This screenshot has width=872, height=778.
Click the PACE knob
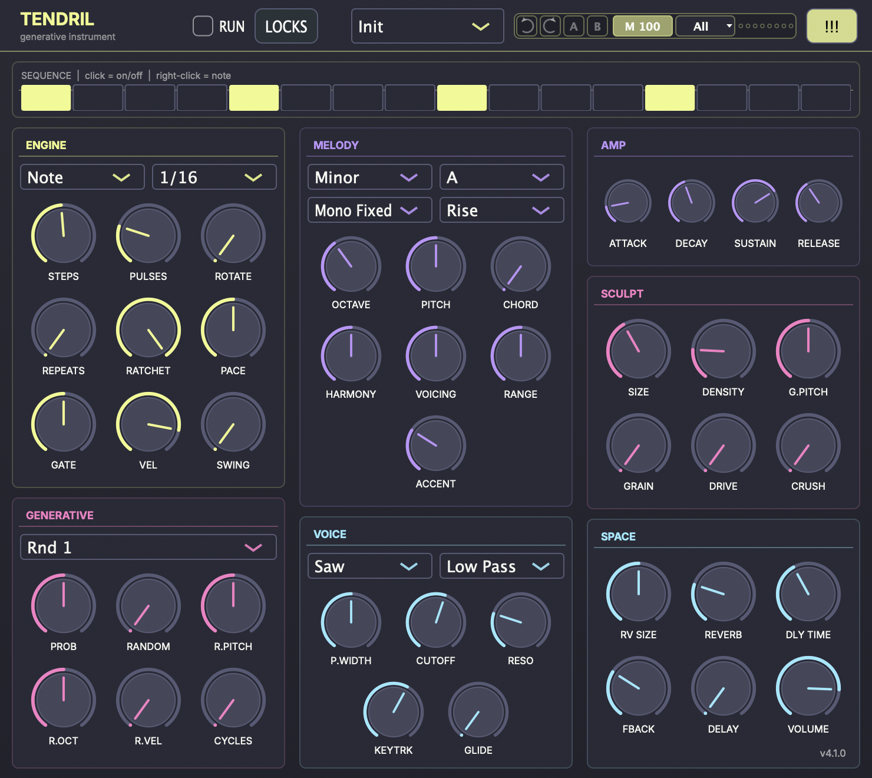pyautogui.click(x=233, y=329)
